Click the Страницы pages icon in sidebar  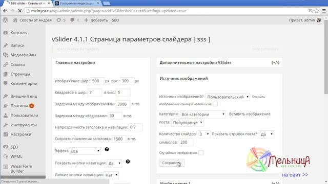pyautogui.click(x=6, y=74)
